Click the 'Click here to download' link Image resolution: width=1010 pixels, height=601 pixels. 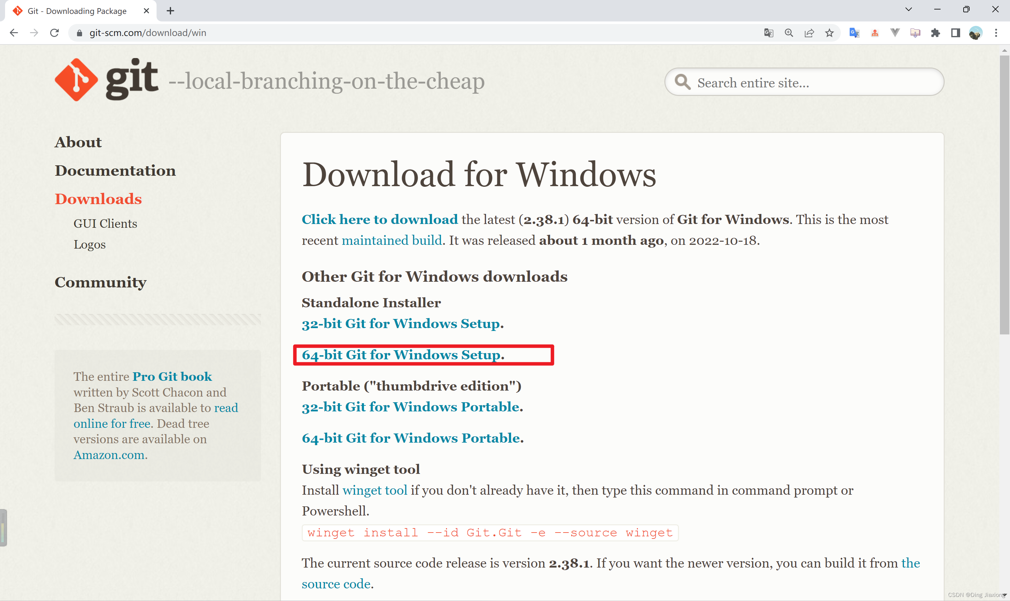[x=380, y=220]
